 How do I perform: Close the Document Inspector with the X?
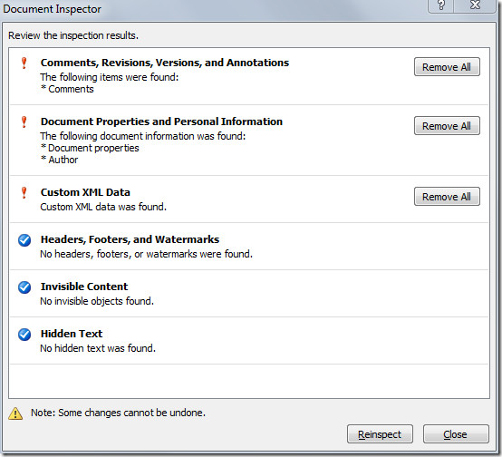coord(475,5)
